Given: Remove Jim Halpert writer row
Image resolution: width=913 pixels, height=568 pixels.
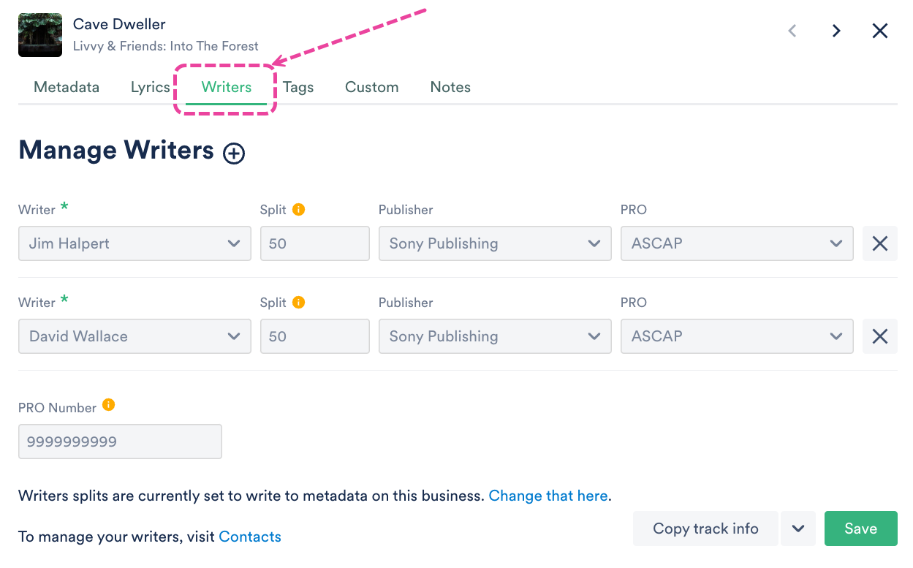Looking at the screenshot, I should pos(879,243).
